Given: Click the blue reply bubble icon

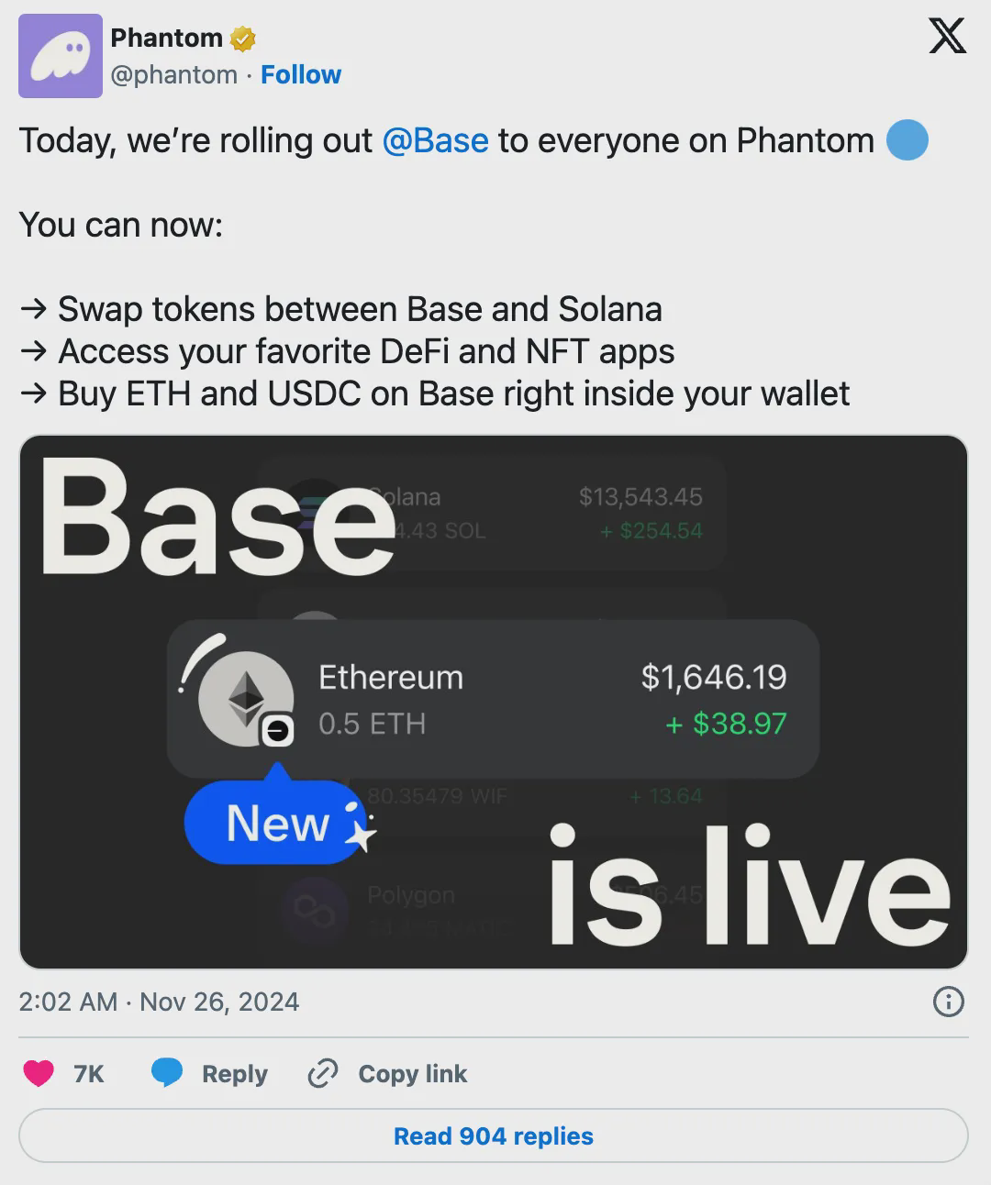Looking at the screenshot, I should pyautogui.click(x=167, y=1073).
